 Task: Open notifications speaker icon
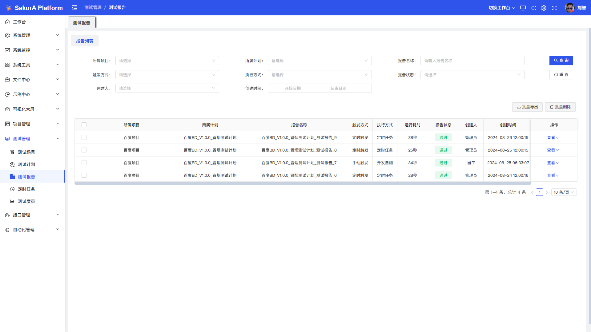[x=533, y=8]
